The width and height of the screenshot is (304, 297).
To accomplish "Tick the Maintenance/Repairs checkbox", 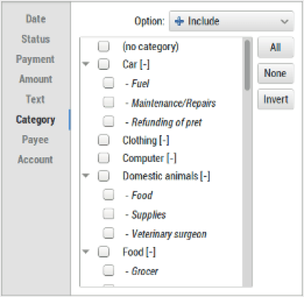I will click(109, 103).
